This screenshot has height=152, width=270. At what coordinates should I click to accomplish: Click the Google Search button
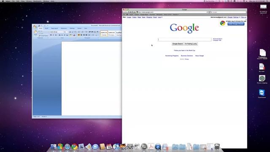point(178,44)
